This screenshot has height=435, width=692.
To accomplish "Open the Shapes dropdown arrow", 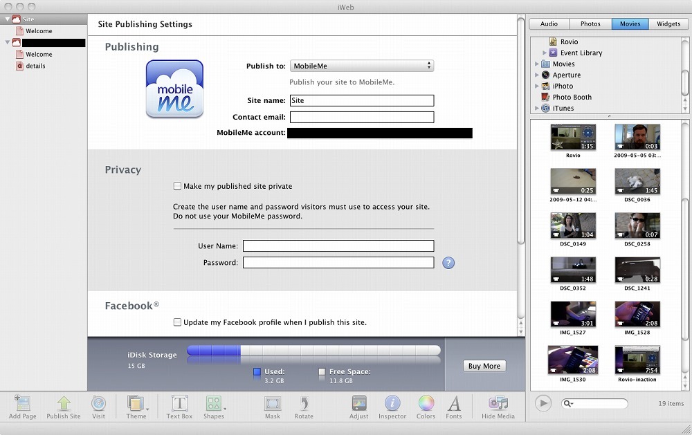I will point(225,409).
